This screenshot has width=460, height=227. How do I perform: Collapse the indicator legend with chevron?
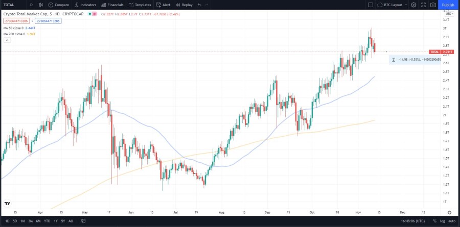(7, 40)
